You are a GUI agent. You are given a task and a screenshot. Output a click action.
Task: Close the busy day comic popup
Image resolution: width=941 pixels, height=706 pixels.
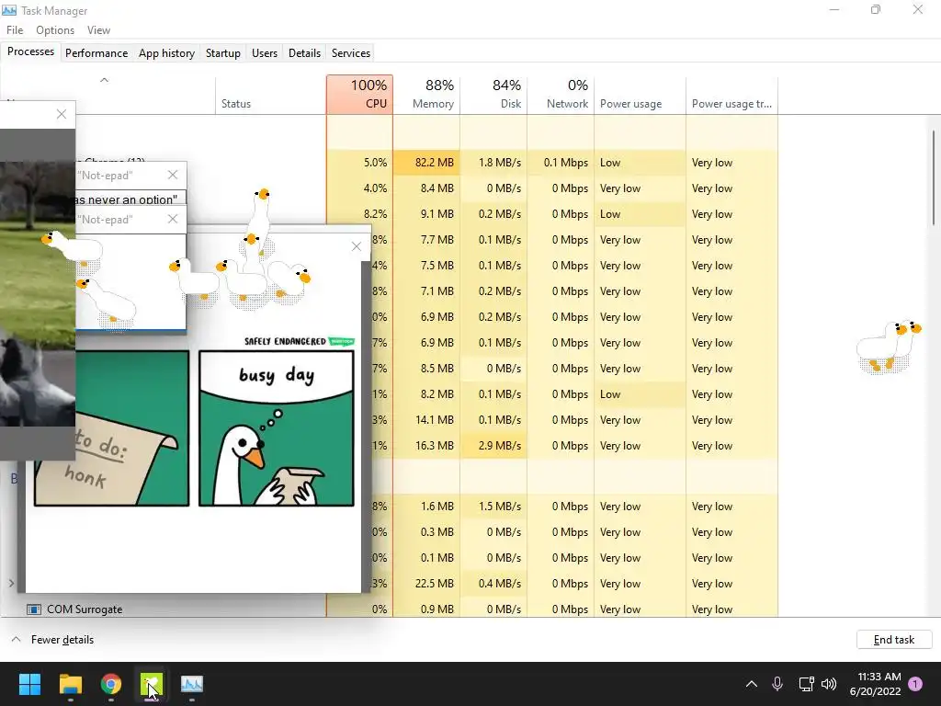coord(356,246)
